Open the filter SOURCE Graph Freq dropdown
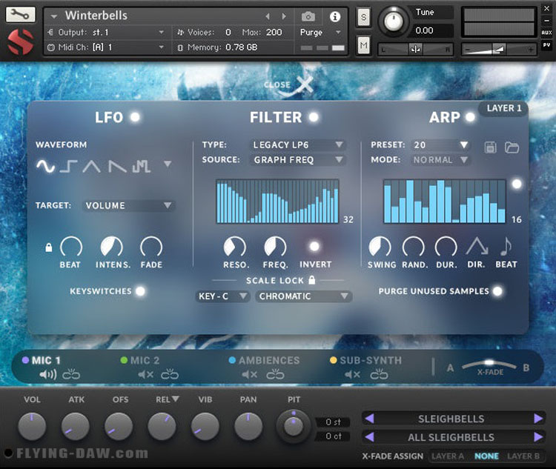Image resolution: width=556 pixels, height=469 pixels. tap(298, 160)
